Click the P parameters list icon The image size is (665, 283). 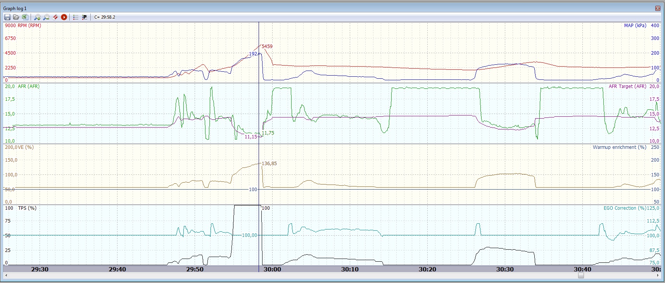pos(85,17)
